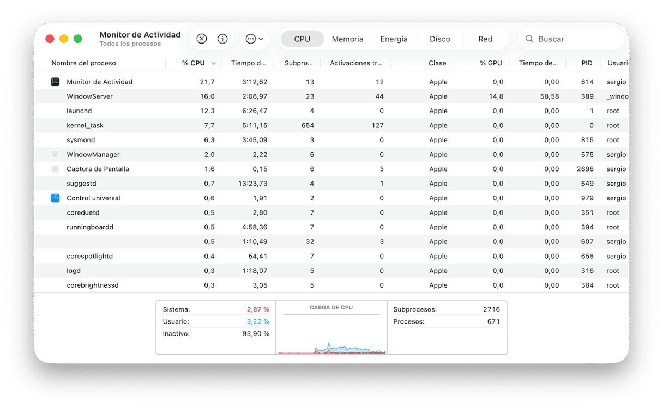Sort processes by PID column header
663x408 pixels.
587,63
